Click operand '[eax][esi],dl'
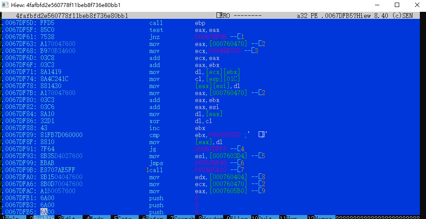The width and height of the screenshot is (426, 219). point(218,86)
